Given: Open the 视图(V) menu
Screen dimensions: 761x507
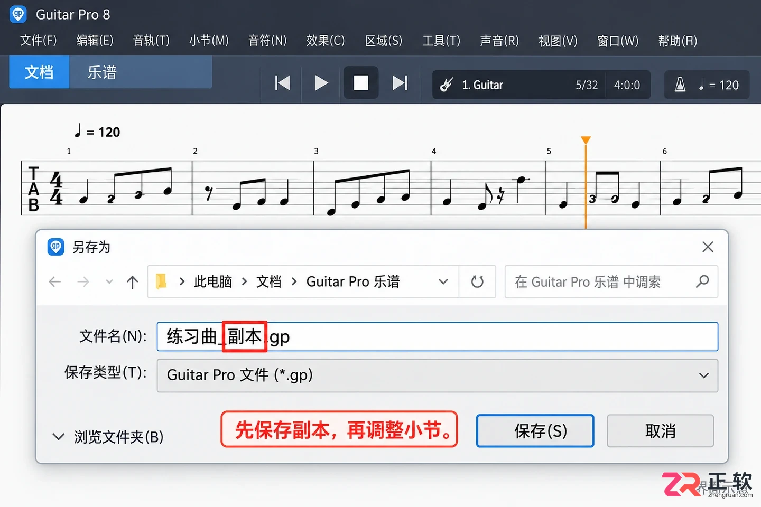Looking at the screenshot, I should pyautogui.click(x=558, y=41).
